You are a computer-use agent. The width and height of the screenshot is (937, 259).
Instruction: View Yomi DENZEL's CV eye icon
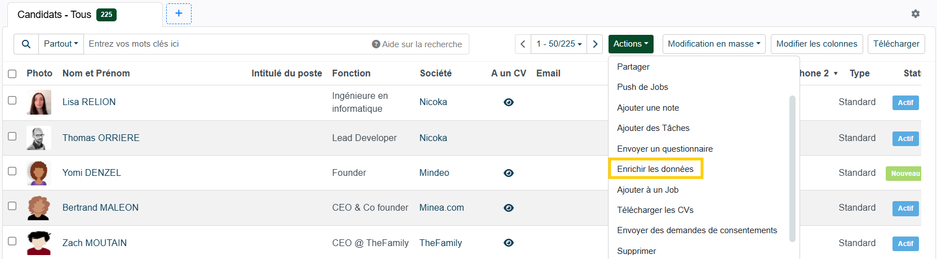pyautogui.click(x=508, y=173)
